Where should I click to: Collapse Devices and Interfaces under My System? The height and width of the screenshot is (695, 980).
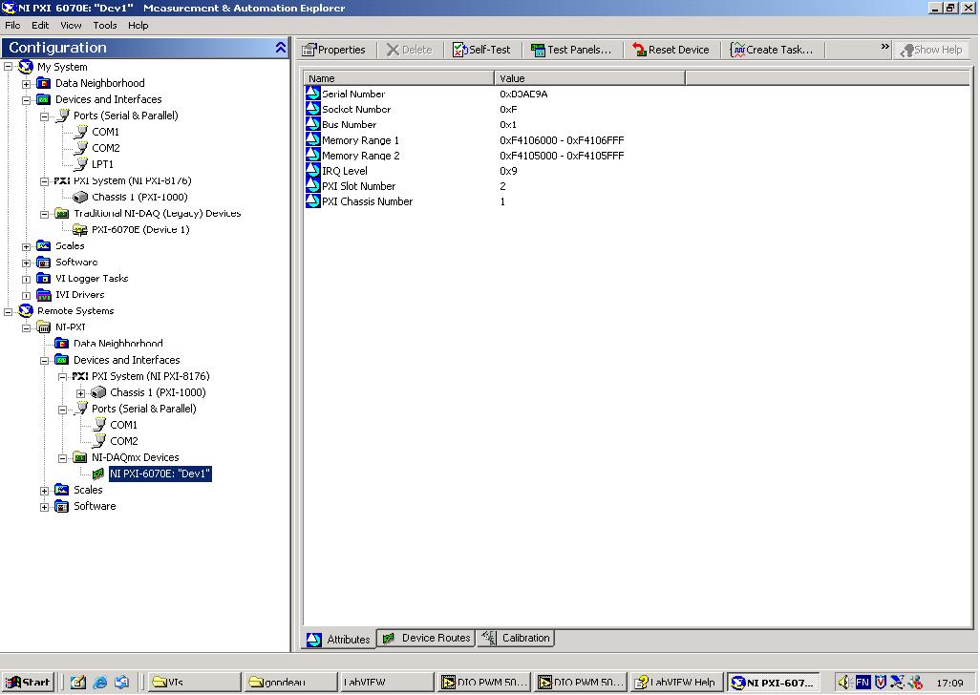tap(26, 100)
